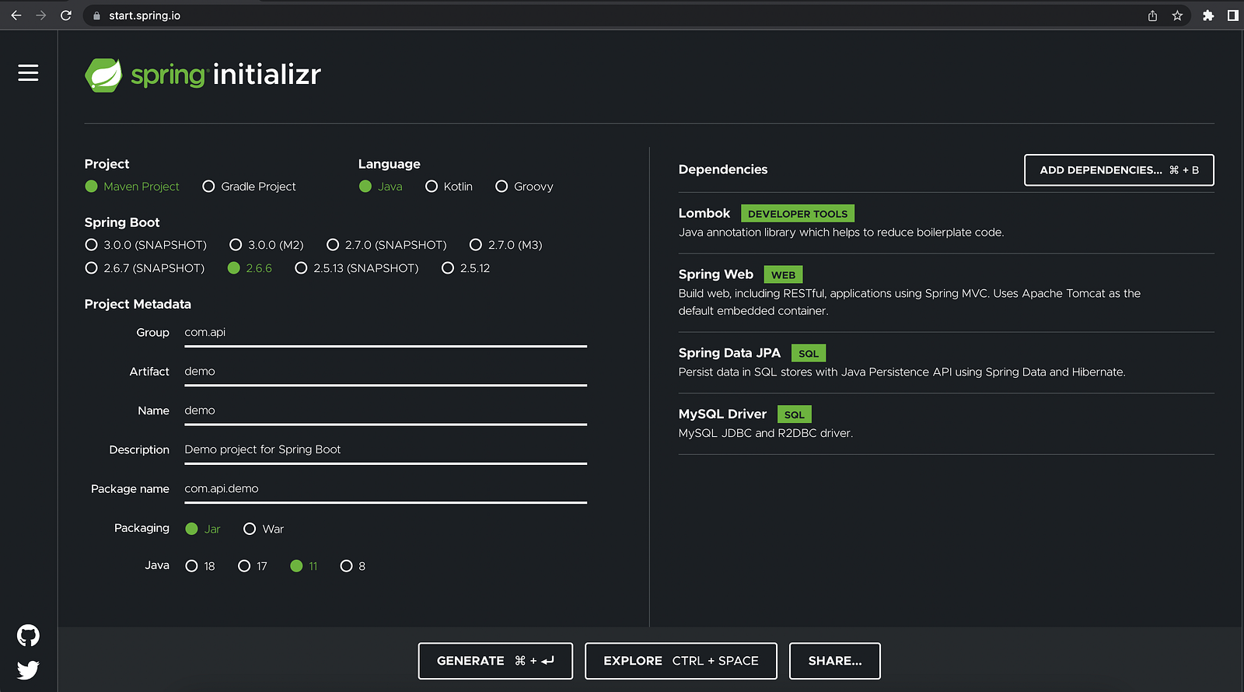The height and width of the screenshot is (692, 1244).
Task: Select Java version 18
Action: pyautogui.click(x=201, y=566)
